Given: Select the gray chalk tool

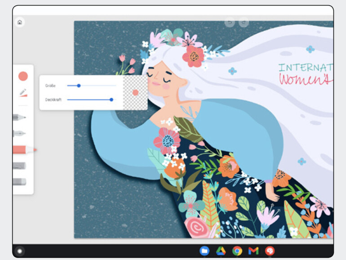Looking at the screenshot, I should coord(19,166).
